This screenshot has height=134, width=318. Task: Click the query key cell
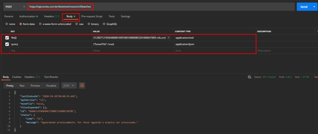[x=51, y=44]
